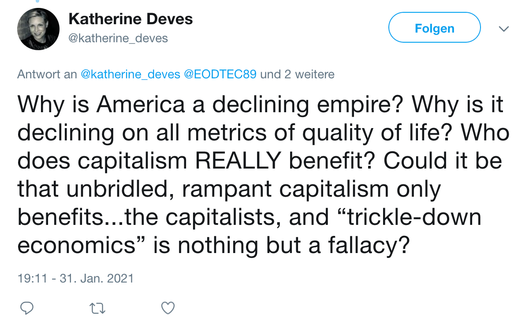The image size is (529, 323).
Task: Click the word 'fallacy?' ending the tweet
Action: point(366,246)
